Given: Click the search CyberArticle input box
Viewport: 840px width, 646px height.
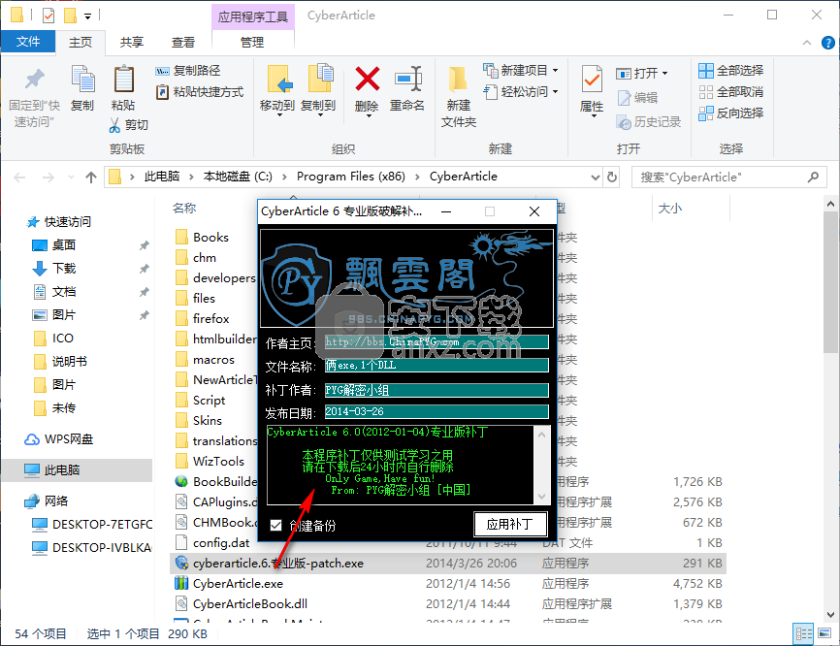Looking at the screenshot, I should (x=729, y=178).
